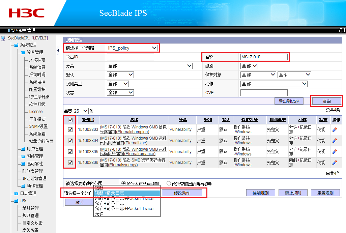This screenshot has width=346, height=233.
Task: Click the SecBladeIP device root icon
Action: pos(3,38)
